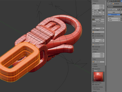Click the cube icon in Lock to Object field

tap(93, 32)
